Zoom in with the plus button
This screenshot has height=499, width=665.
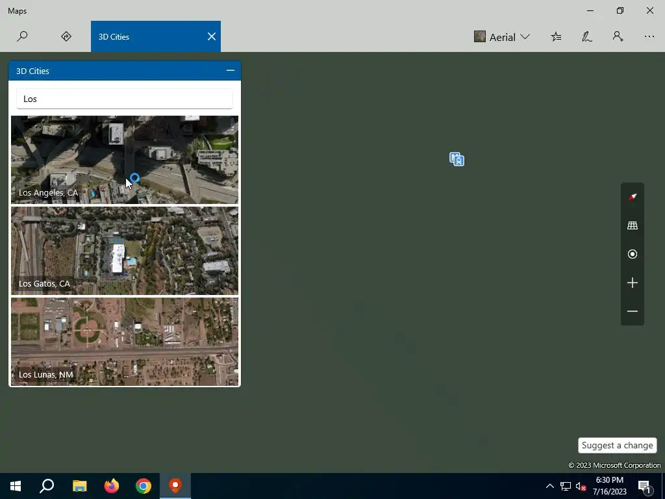point(633,283)
